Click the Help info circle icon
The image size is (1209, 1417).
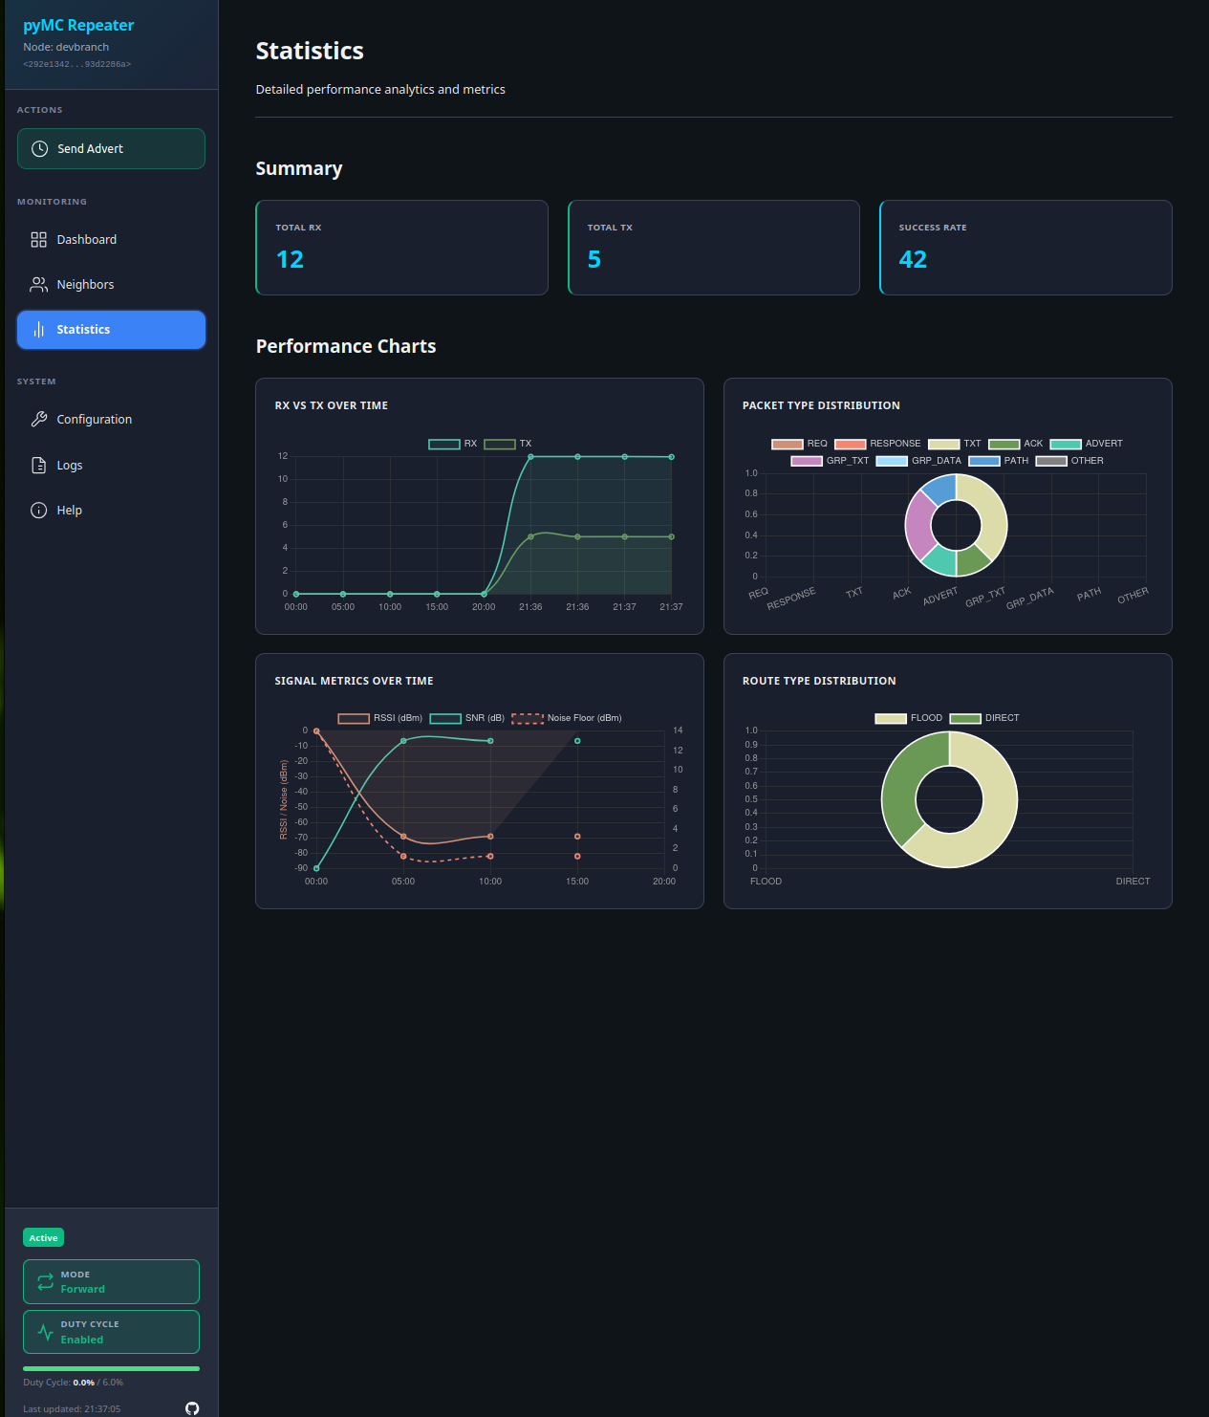point(39,511)
